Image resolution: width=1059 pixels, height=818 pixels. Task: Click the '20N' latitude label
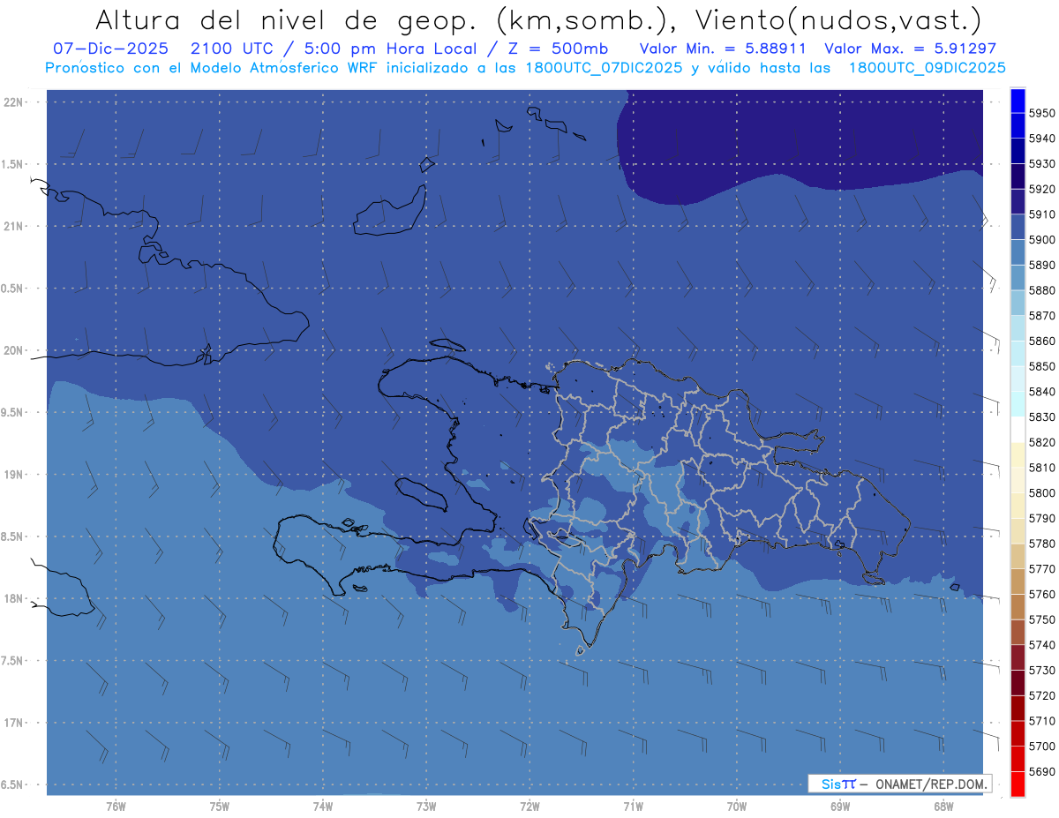(x=13, y=350)
